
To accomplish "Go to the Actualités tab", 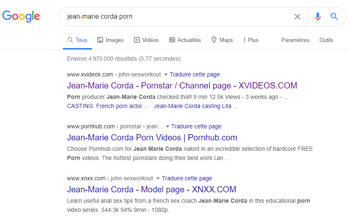I will point(185,40).
